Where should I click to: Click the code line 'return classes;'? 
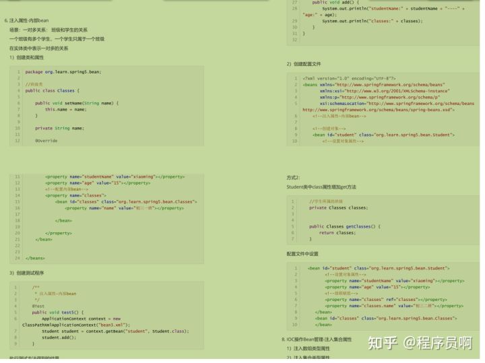point(337,233)
